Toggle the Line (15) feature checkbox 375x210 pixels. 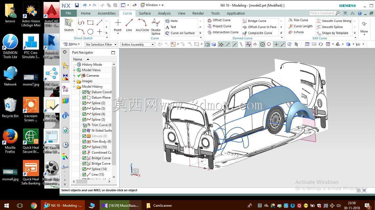84,175
